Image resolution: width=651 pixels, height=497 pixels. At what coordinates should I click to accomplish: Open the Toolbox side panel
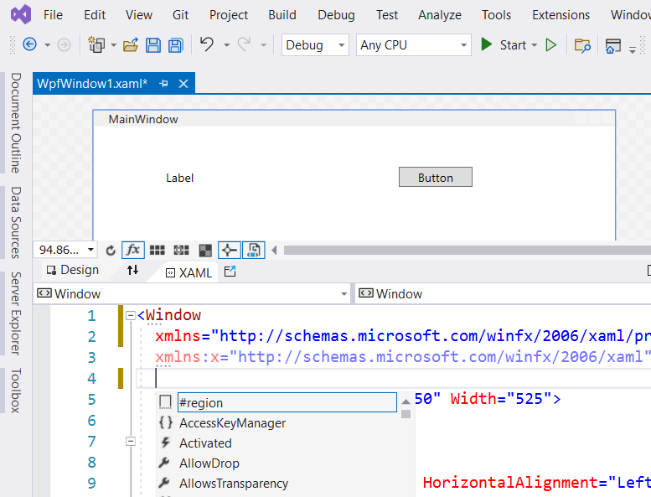click(15, 391)
